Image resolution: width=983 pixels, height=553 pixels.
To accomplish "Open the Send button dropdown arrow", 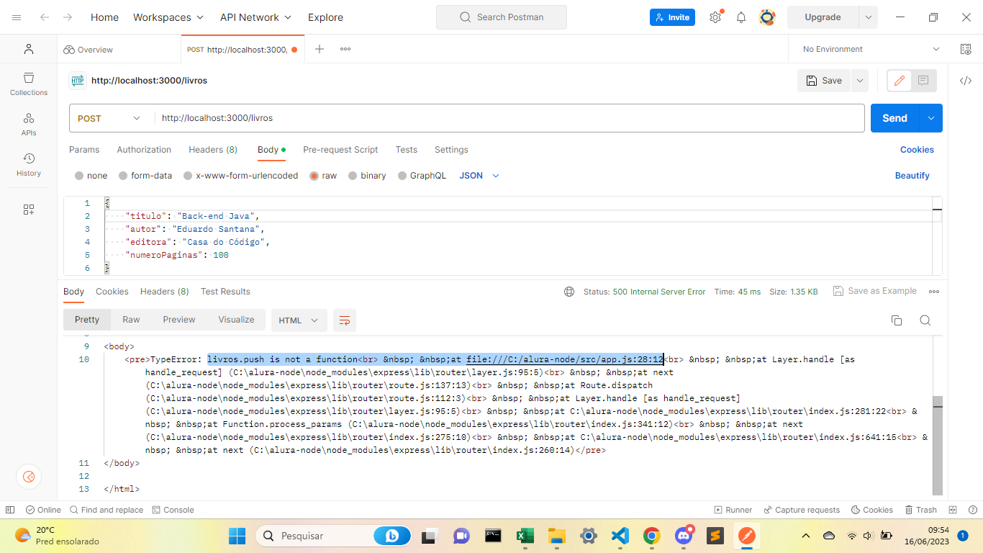I will coord(932,118).
